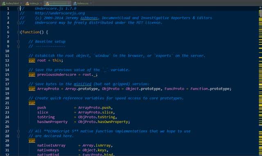262x156 pixels.
Task: Close the index.css tab
Action: [x=90, y=3]
